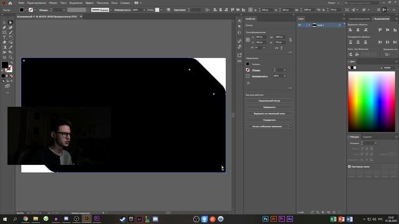
Task: Align objects vertically bottom in Align panel
Action: 395,30
